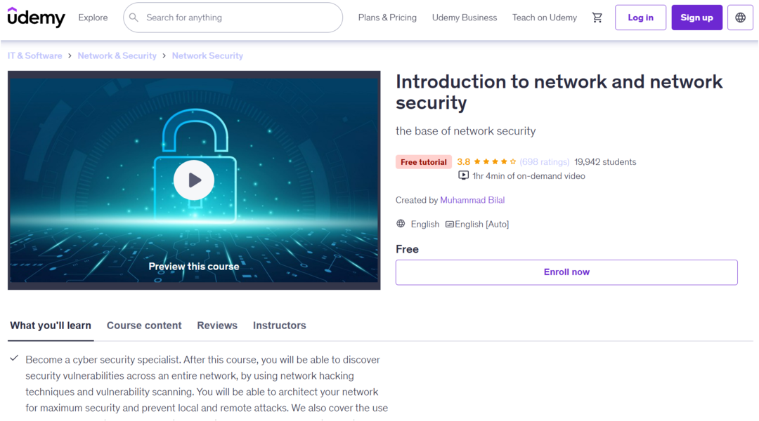Viewport: 759px width, 421px height.
Task: Open instructor Muhammad Bilal's profile
Action: (x=472, y=200)
